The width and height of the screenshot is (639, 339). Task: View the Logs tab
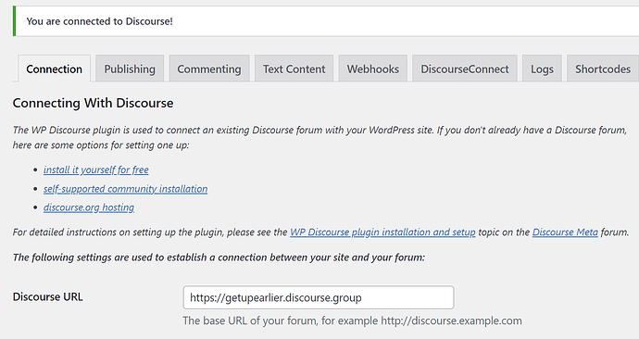(x=542, y=69)
